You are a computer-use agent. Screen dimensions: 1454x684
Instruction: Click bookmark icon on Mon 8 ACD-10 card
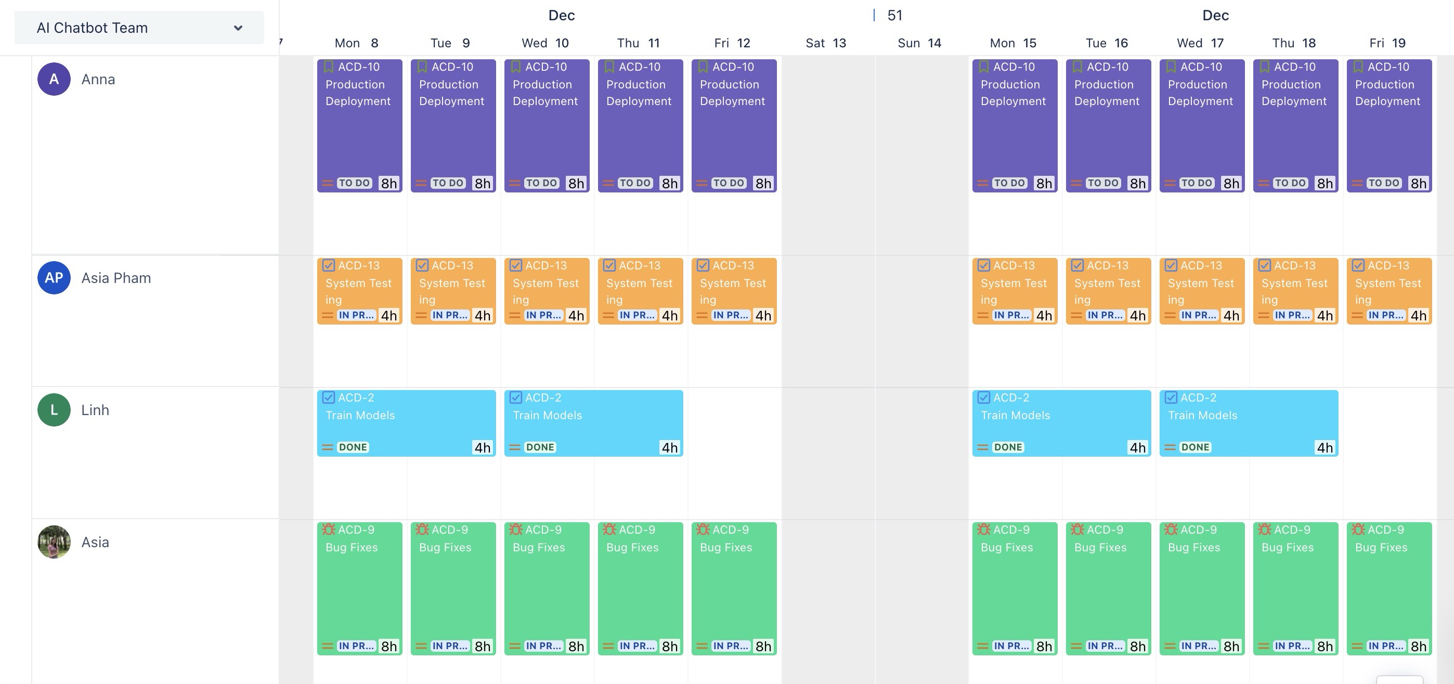329,67
